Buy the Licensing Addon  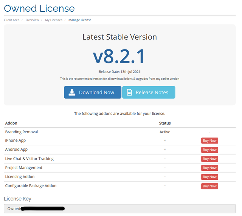click(x=209, y=177)
